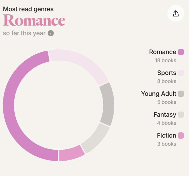Click the Sports legend label
Image resolution: width=189 pixels, height=176 pixels.
tap(167, 73)
